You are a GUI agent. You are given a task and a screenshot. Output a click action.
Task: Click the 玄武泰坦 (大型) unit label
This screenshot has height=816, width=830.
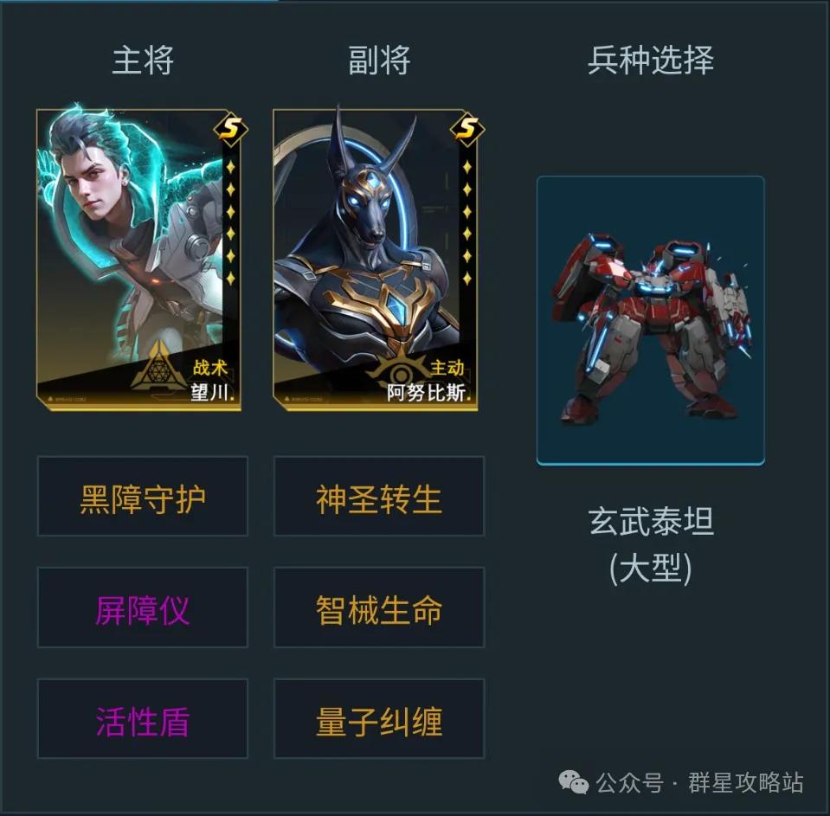point(651,545)
